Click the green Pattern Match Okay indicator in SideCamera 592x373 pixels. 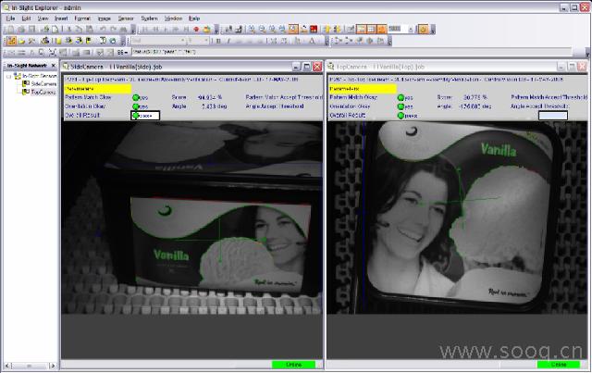click(x=136, y=97)
